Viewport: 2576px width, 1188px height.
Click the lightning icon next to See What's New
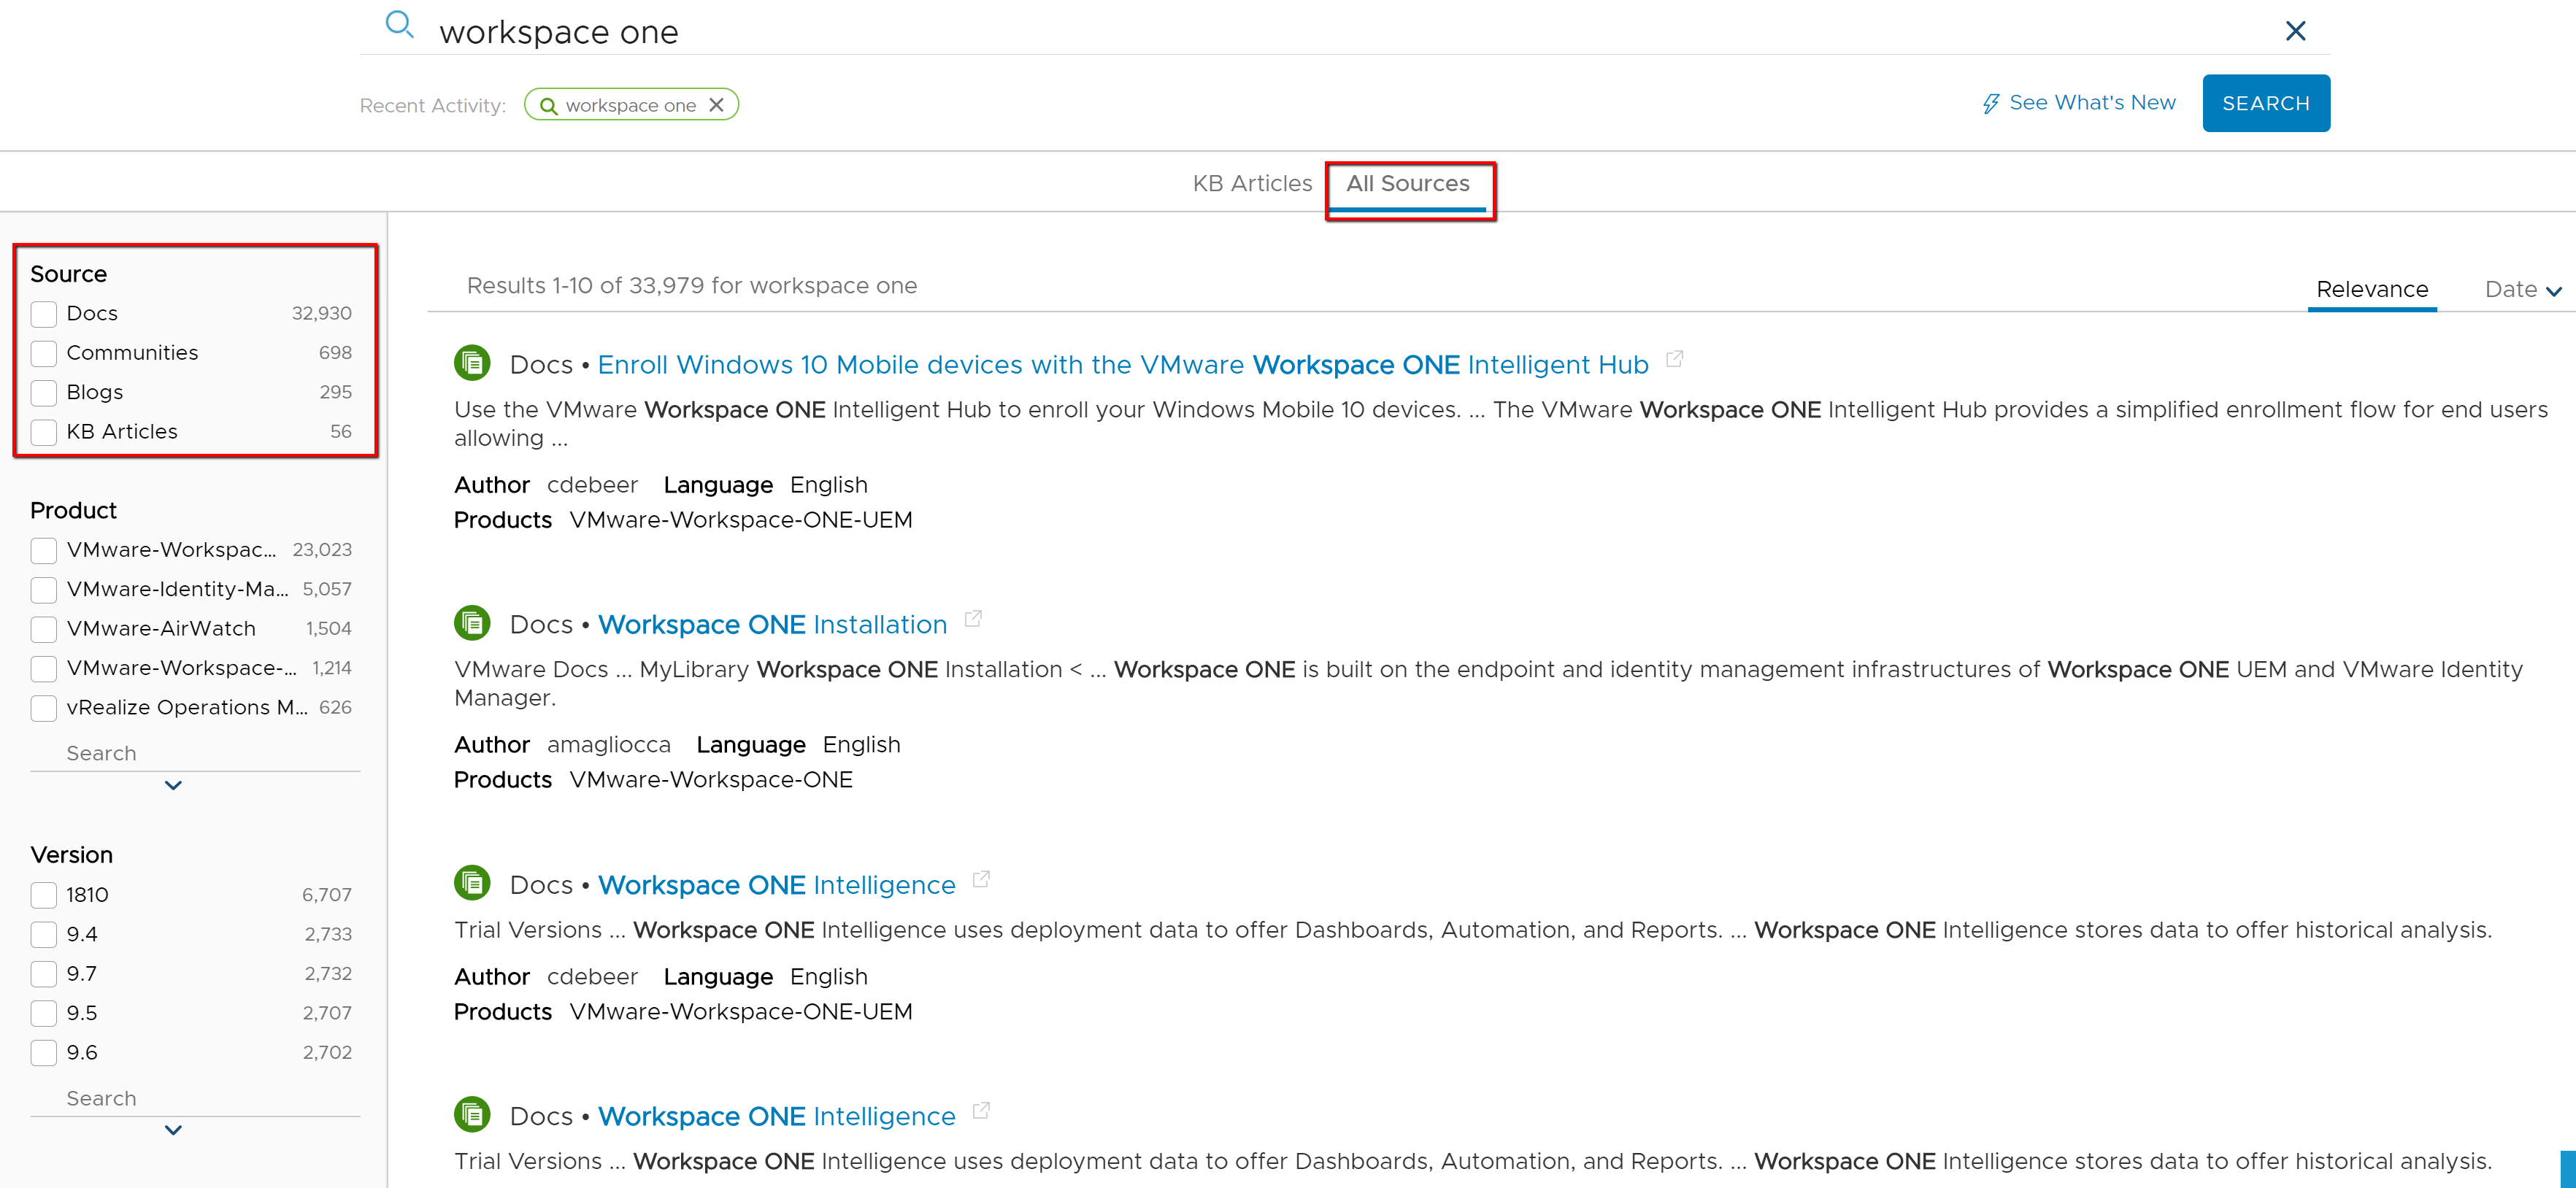point(1990,103)
